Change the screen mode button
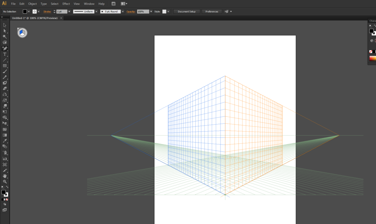This screenshot has height=224, width=376. tap(4, 210)
